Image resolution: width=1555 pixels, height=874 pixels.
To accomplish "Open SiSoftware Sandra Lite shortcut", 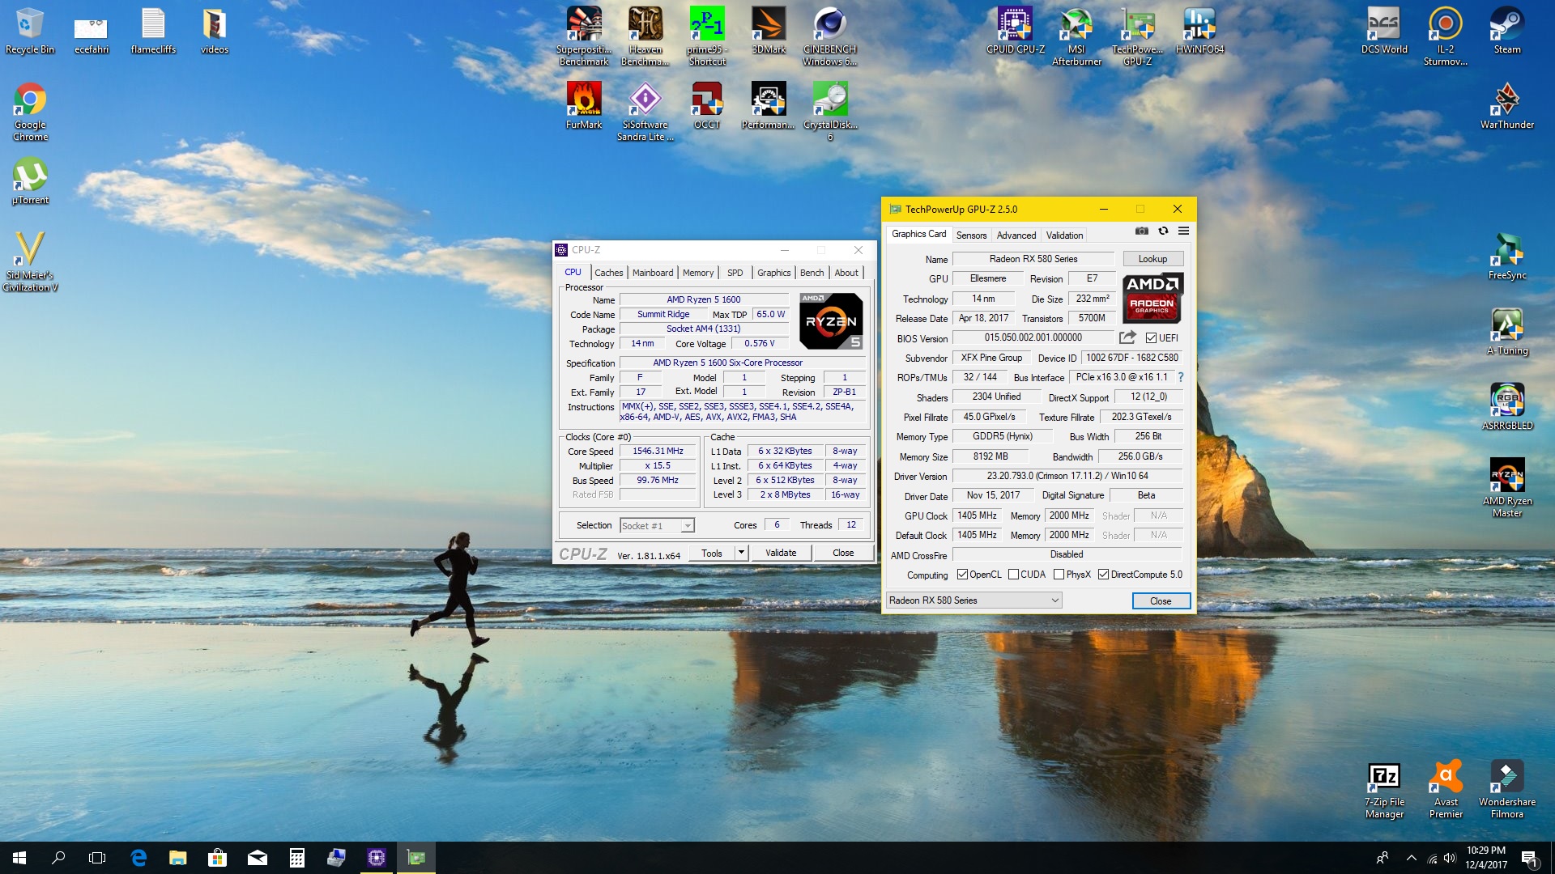I will tap(645, 112).
